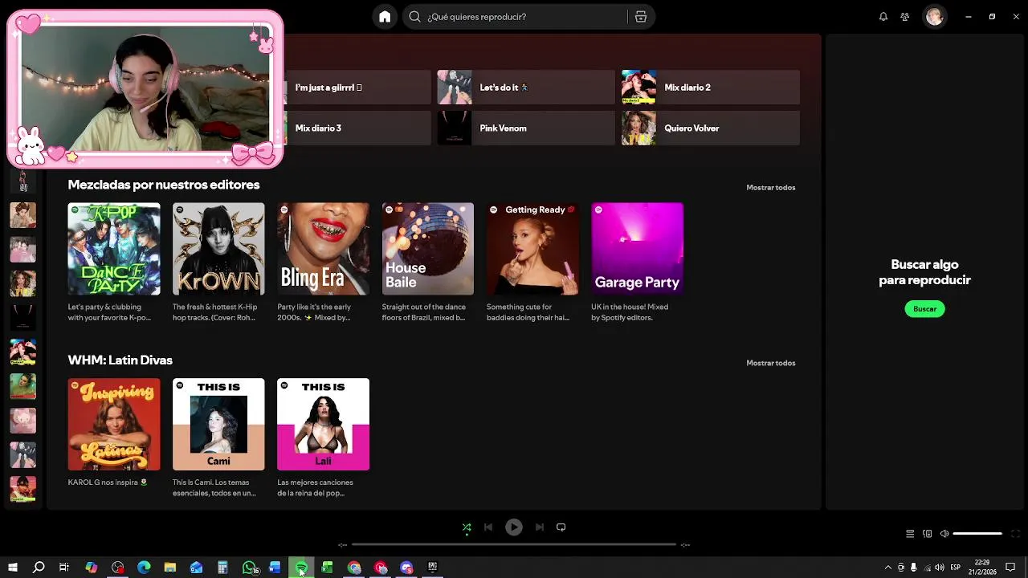
Task: Open the Inspiring Latinas playlist cover
Action: click(114, 425)
